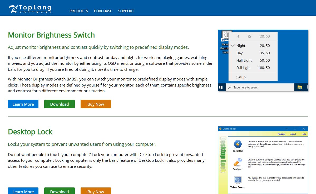Click the Windows Start icon in screenshot
316x194 pixels.
coord(221,87)
